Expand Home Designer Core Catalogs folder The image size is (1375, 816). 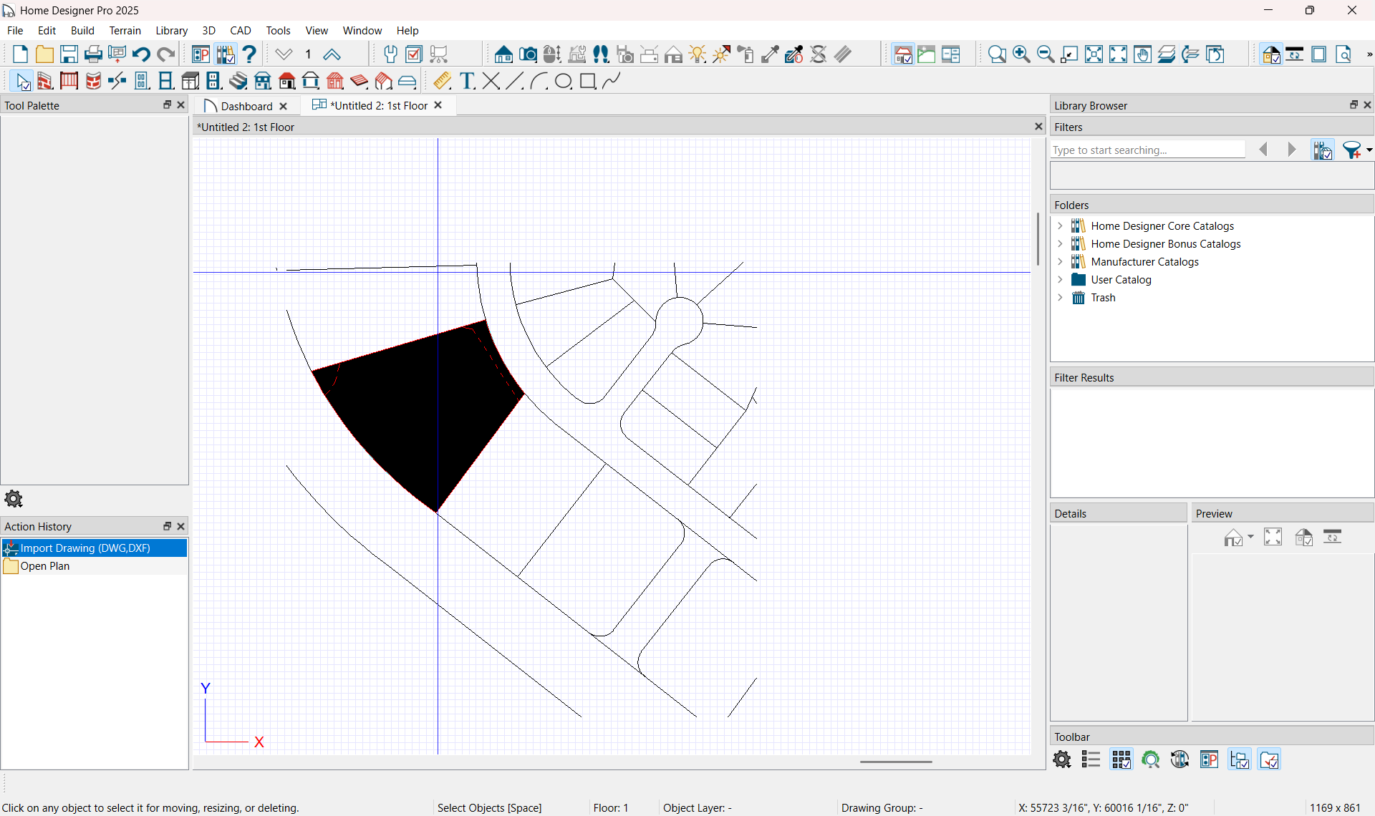(x=1061, y=225)
